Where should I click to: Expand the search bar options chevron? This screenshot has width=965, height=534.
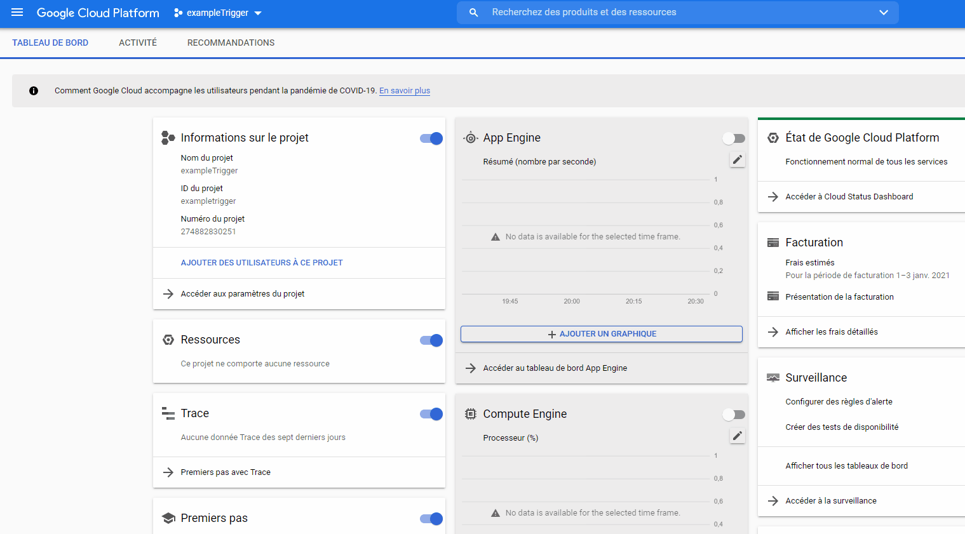coord(884,13)
